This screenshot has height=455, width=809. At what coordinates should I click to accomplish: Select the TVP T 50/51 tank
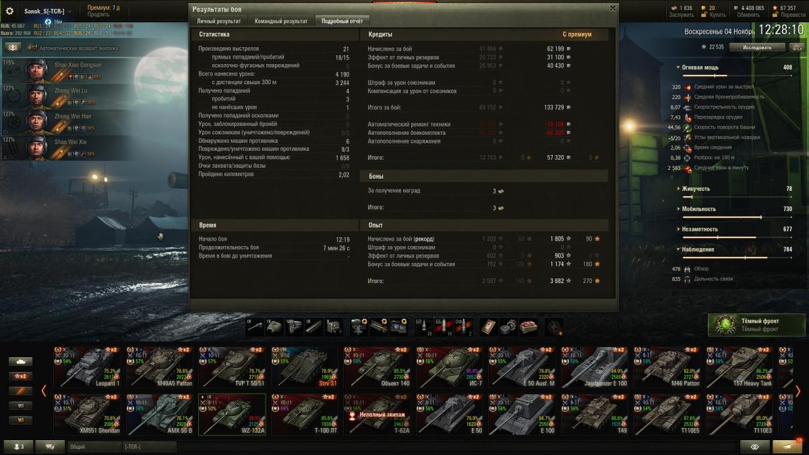point(233,367)
